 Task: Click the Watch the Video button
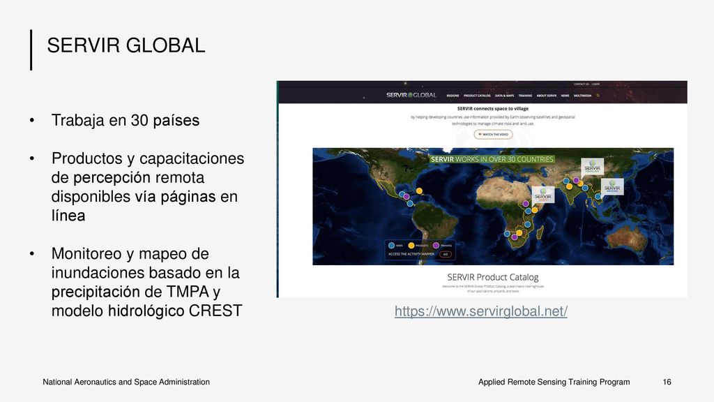pyautogui.click(x=493, y=135)
